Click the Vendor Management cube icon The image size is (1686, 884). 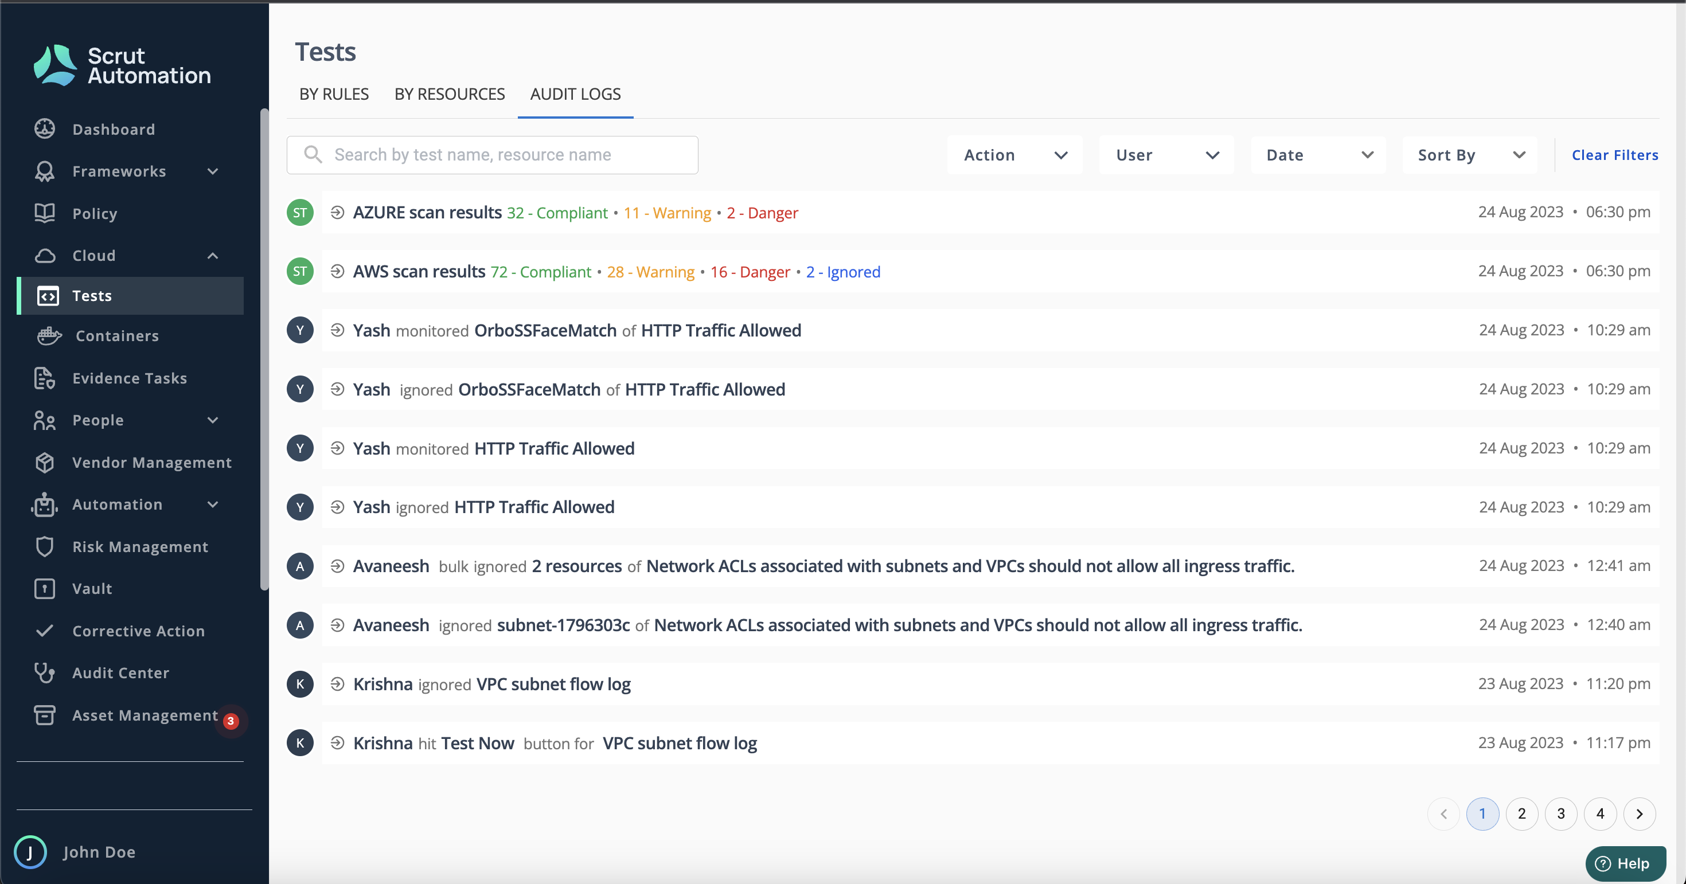click(45, 463)
